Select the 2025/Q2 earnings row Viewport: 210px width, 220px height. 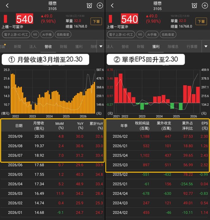point(158,174)
